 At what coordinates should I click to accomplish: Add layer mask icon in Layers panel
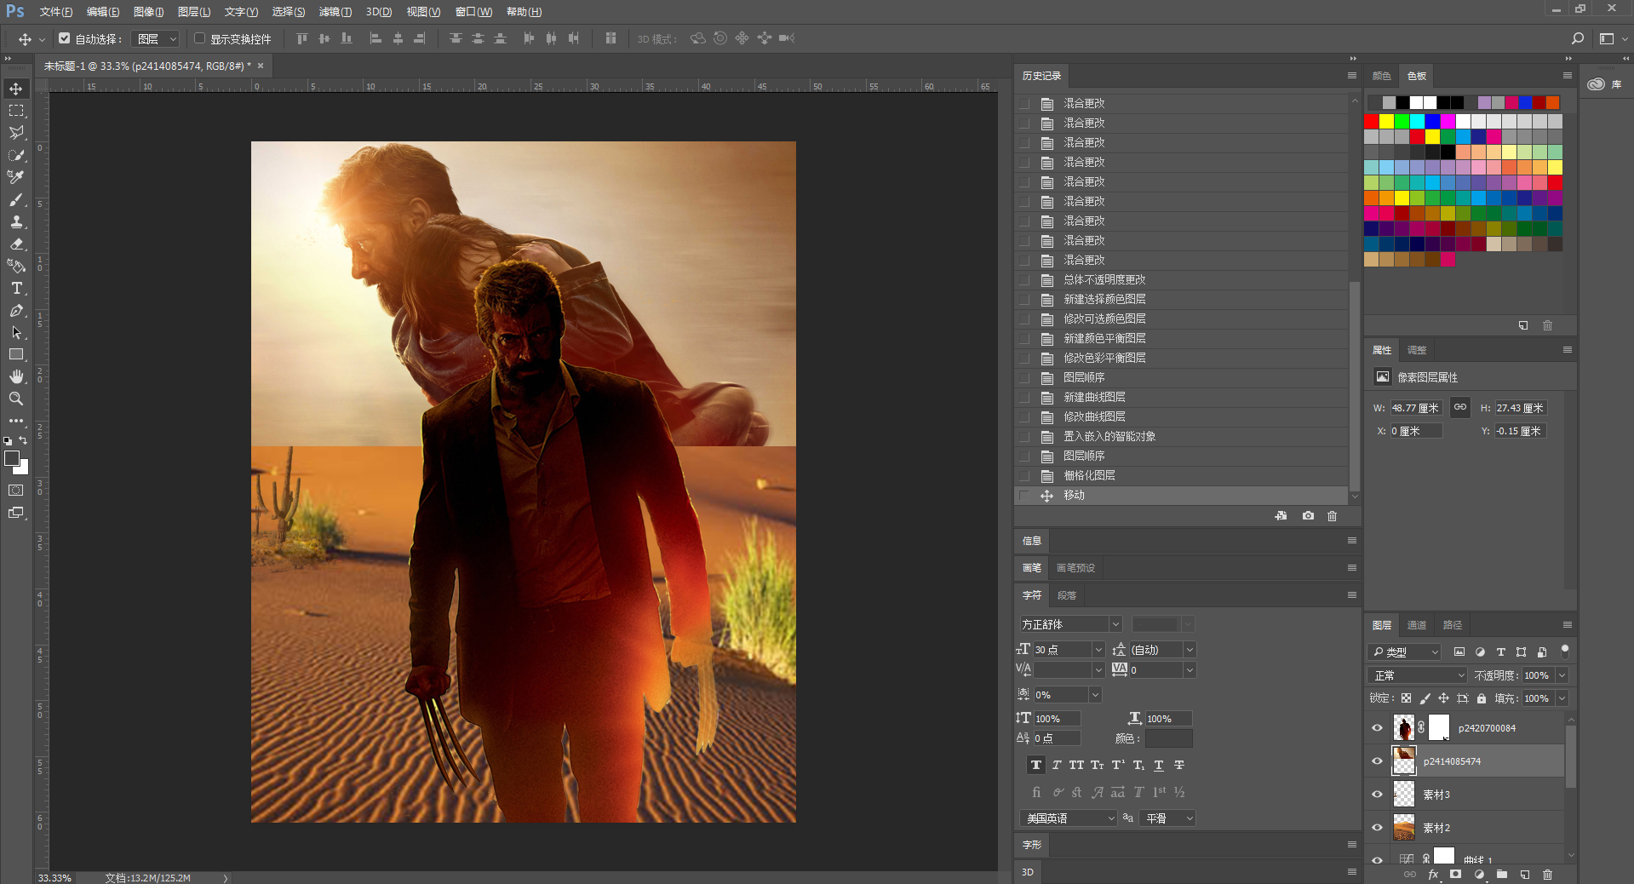[1456, 875]
